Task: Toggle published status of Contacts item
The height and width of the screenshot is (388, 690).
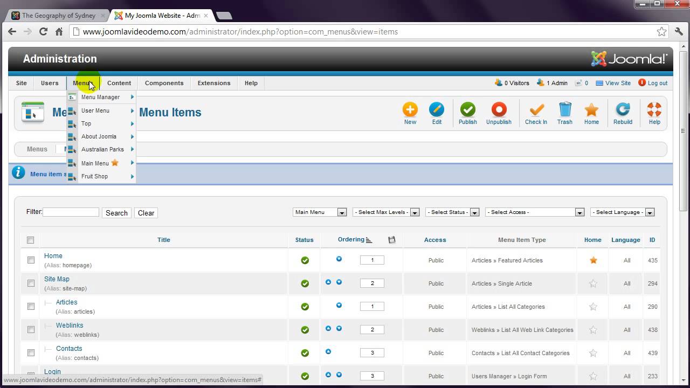Action: pos(305,353)
